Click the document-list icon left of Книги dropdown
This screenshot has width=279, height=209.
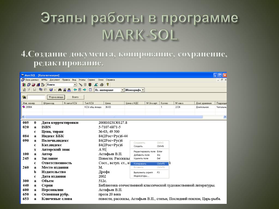tap(43, 85)
